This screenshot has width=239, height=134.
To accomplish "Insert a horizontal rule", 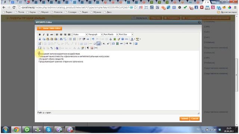I will pyautogui.click(x=90, y=44).
